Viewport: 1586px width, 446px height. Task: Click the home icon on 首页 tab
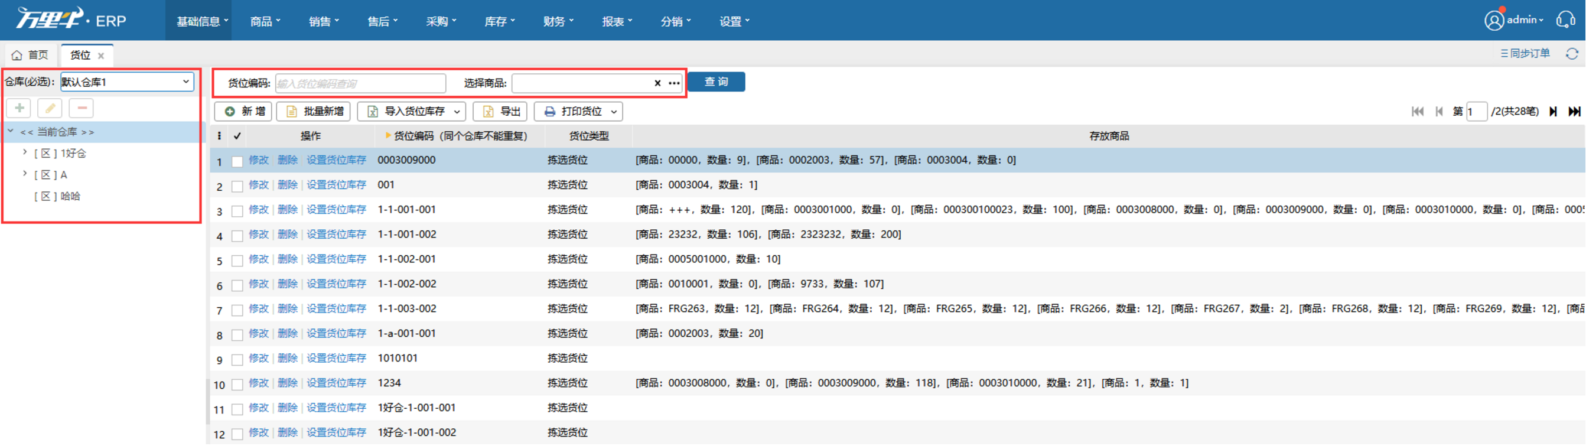click(17, 56)
